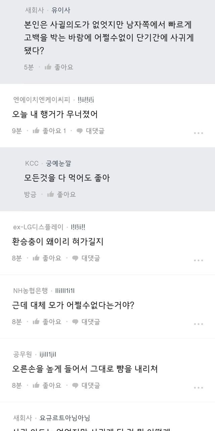This screenshot has height=431, width=215.
Task: Tap comment text 오늘 내 행거가 무너졌어
Action: pyautogui.click(x=55, y=114)
